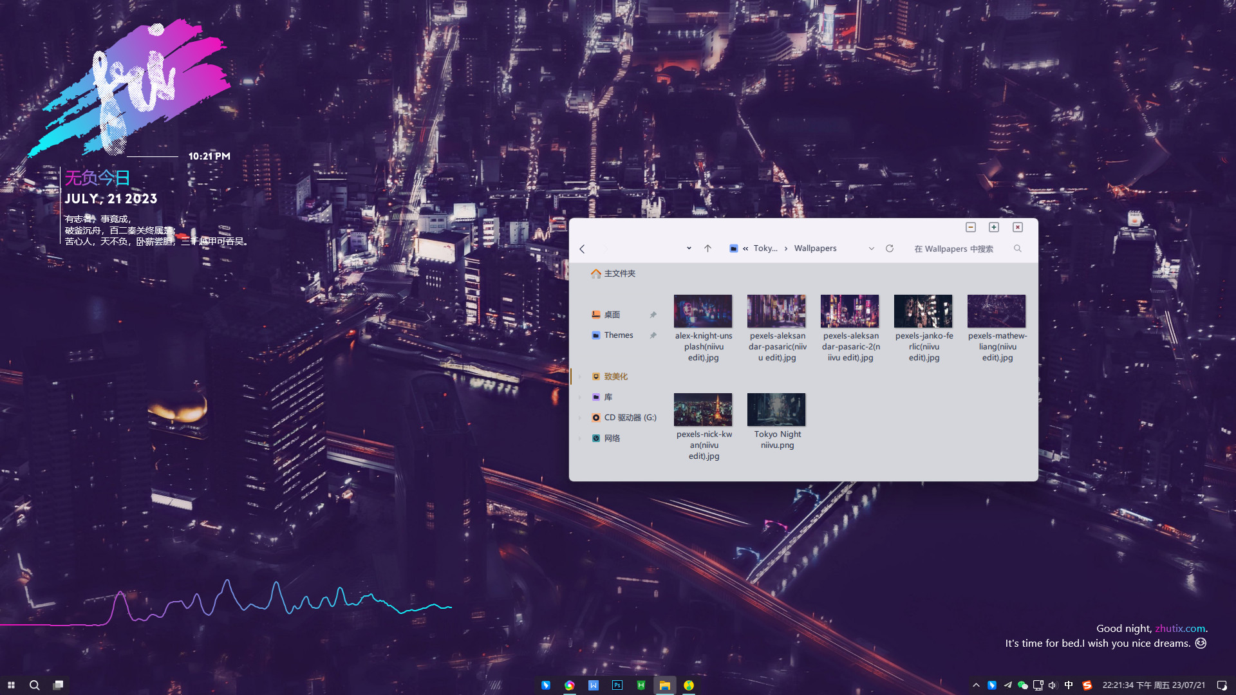Click the WeChat tray icon

1023,685
